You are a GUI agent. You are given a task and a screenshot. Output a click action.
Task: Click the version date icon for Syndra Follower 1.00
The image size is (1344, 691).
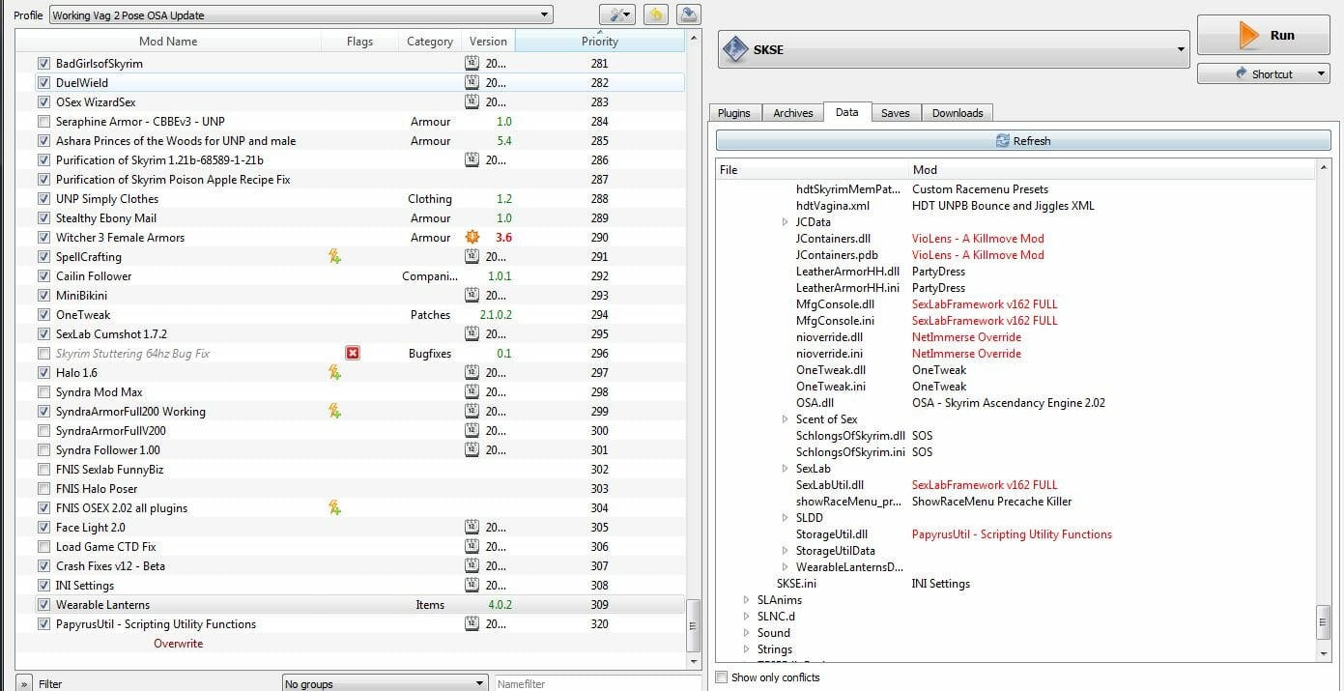coord(472,449)
